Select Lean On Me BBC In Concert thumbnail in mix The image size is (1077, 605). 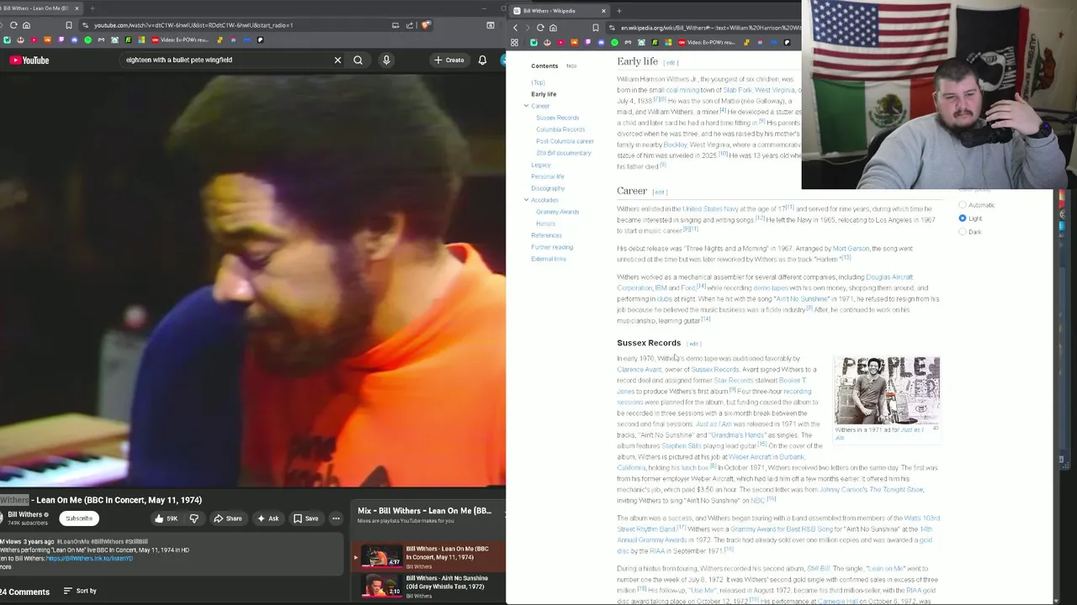coord(381,557)
